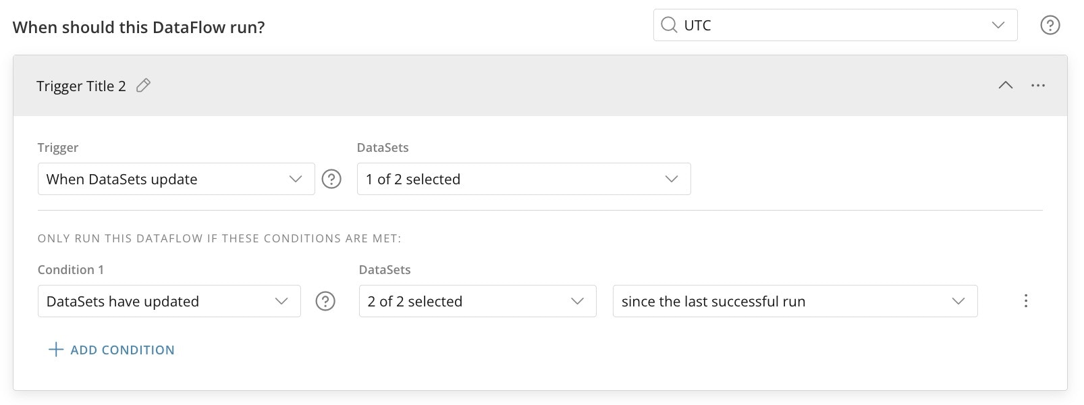The height and width of the screenshot is (405, 1084).
Task: Click the pencil icon to rename trigger
Action: pyautogui.click(x=143, y=86)
